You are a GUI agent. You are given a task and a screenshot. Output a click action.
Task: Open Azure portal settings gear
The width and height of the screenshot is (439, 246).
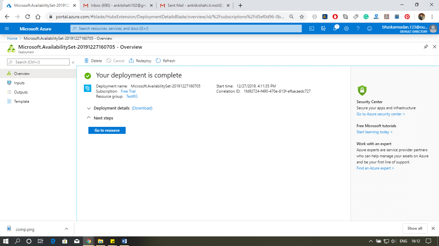coord(346,29)
